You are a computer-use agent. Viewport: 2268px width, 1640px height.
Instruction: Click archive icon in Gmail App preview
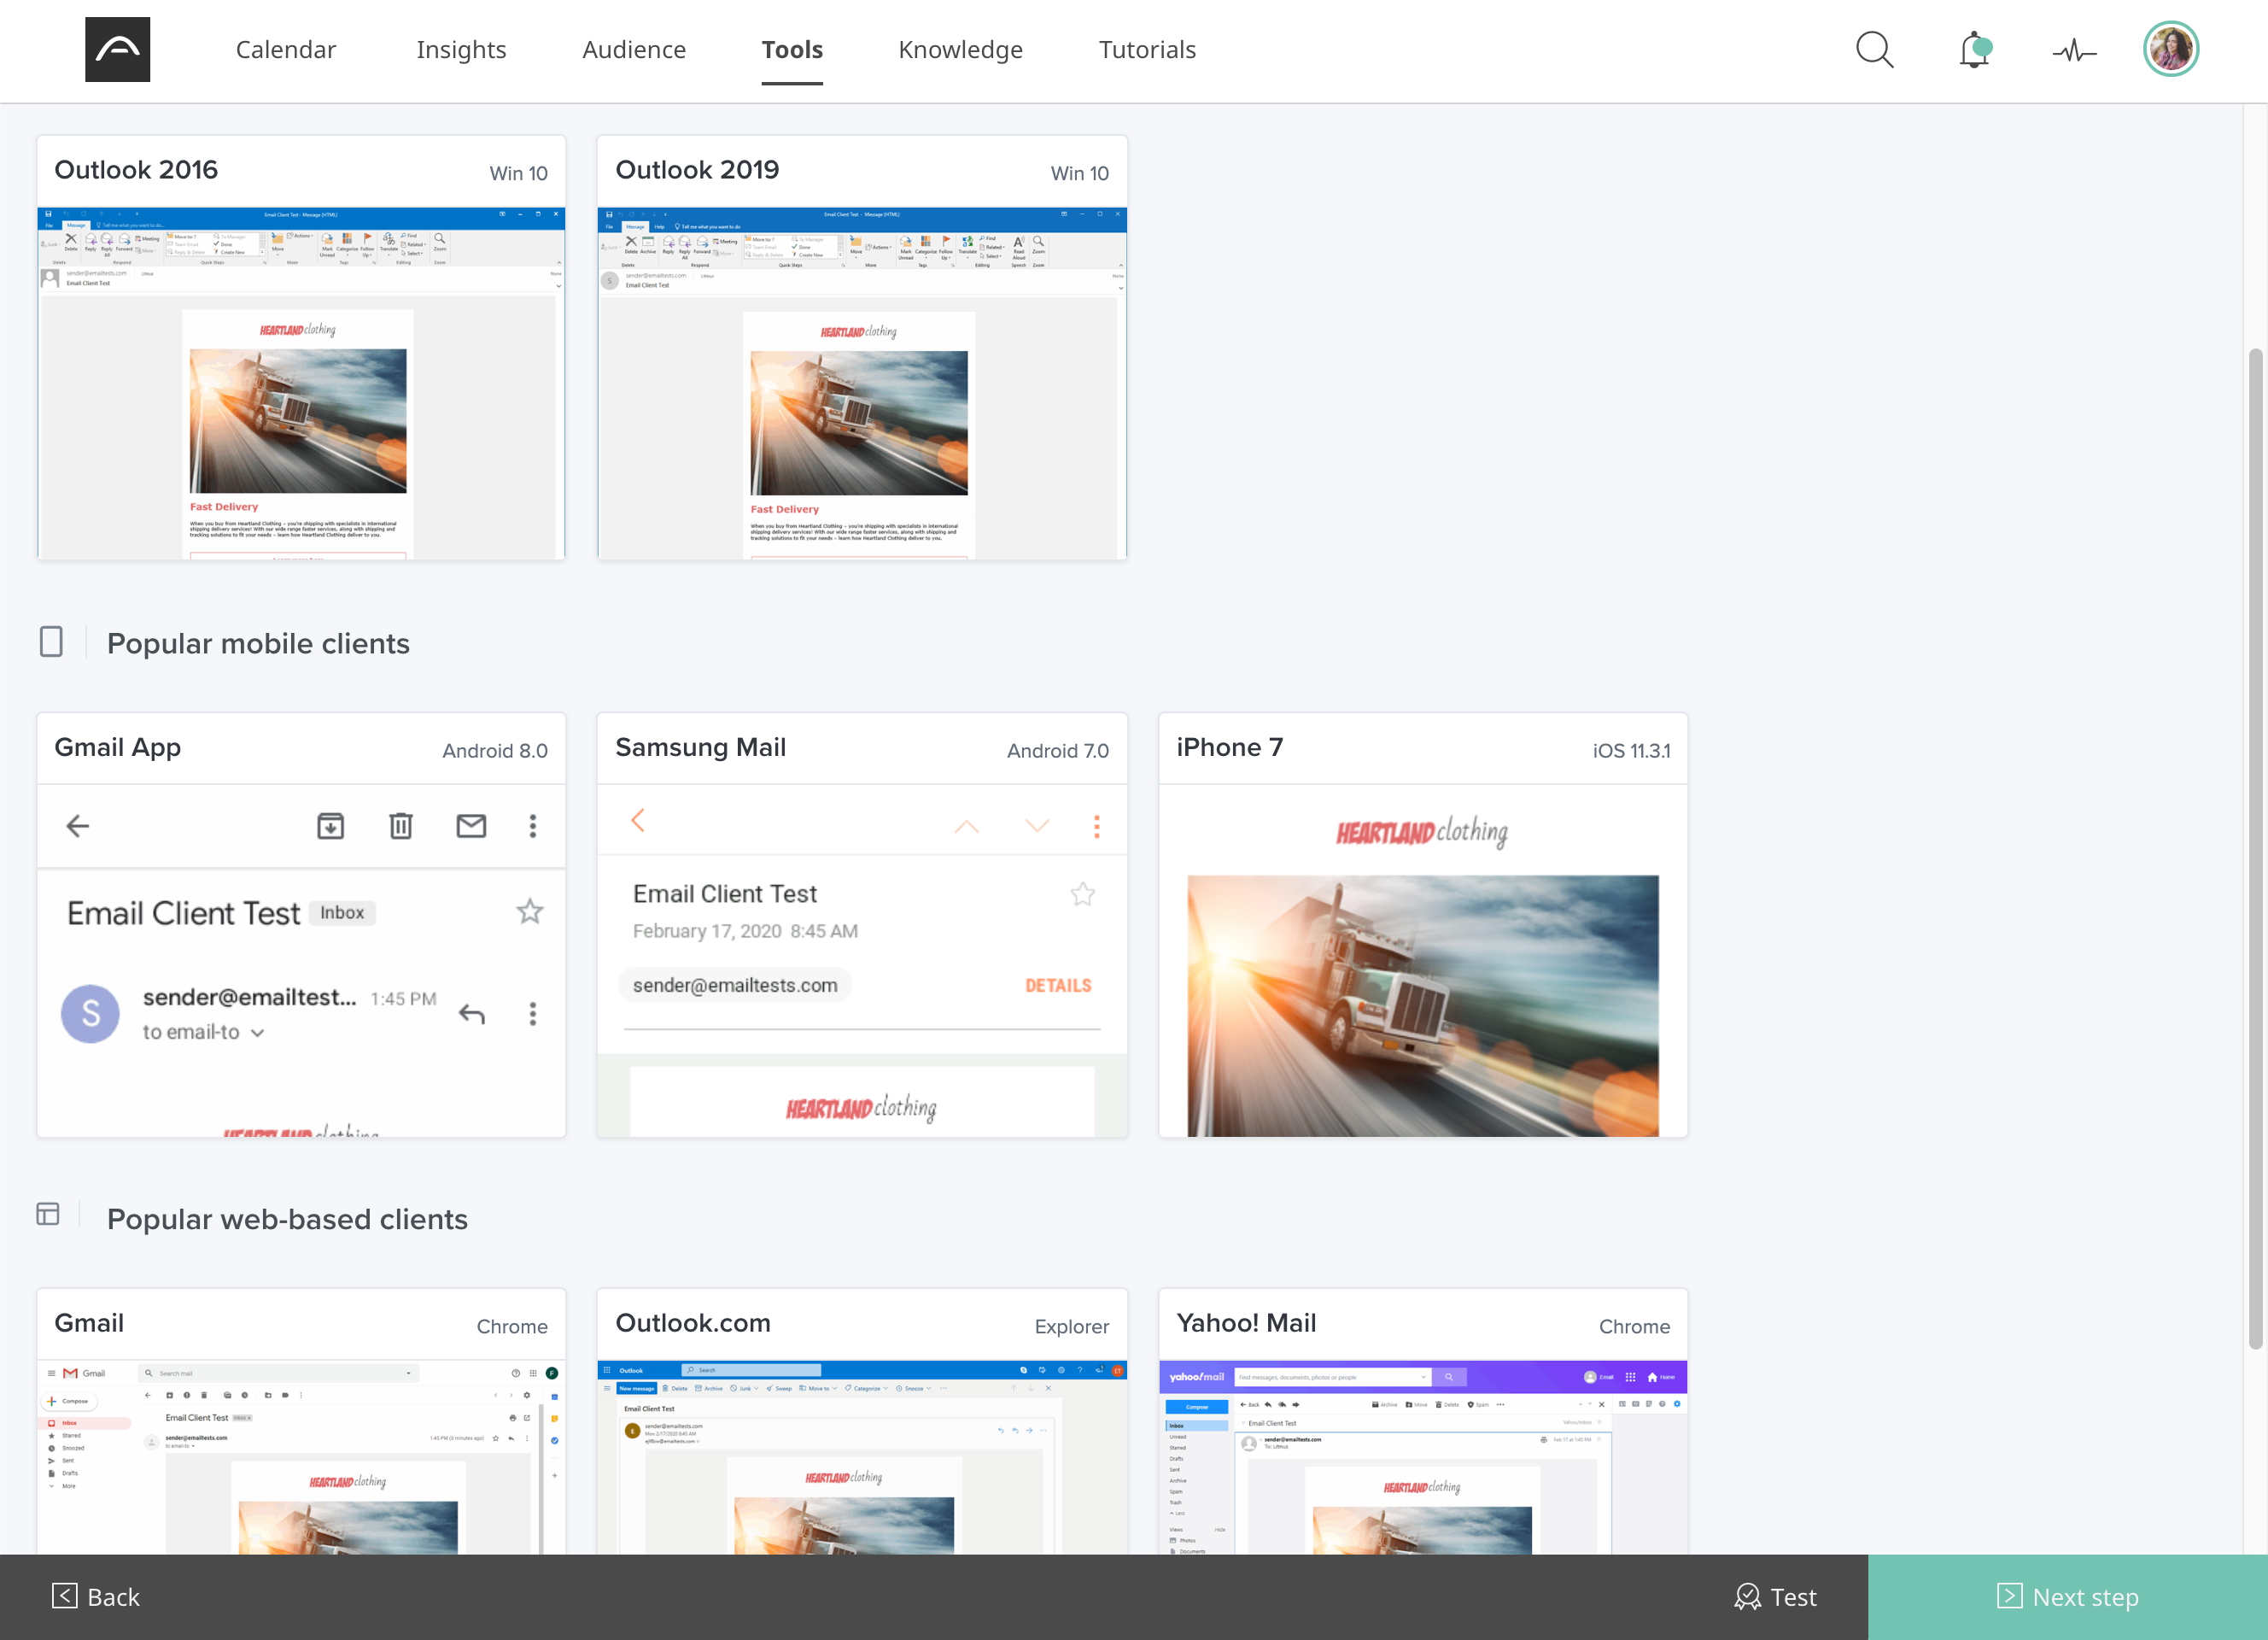click(x=330, y=825)
